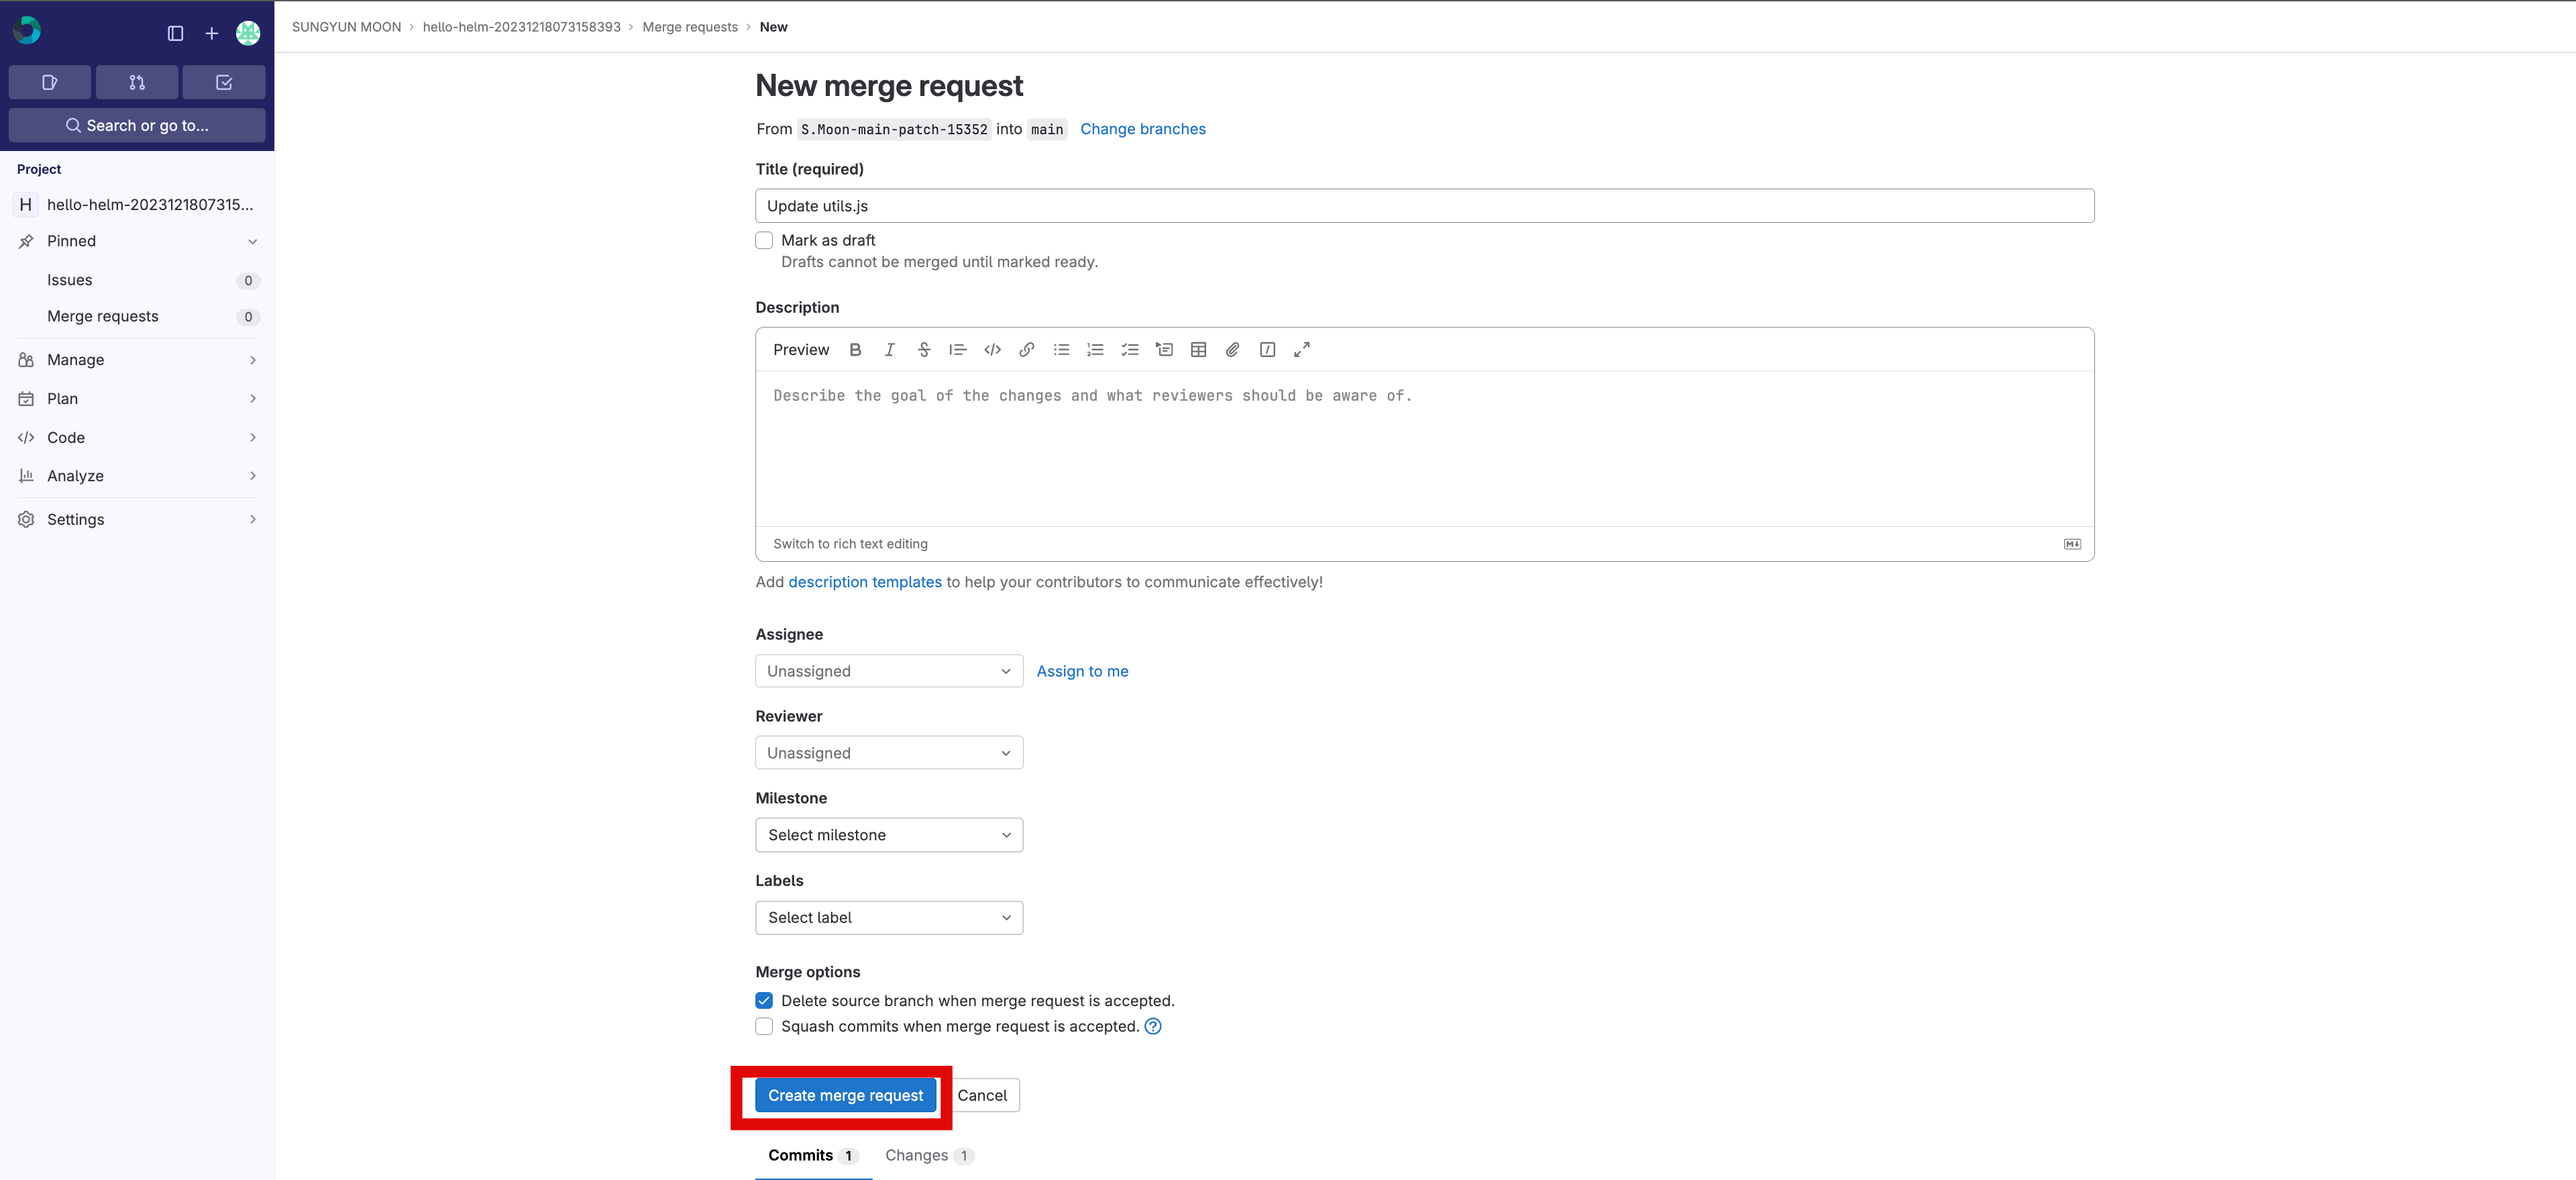Open the Select label dropdown
Image resolution: width=2576 pixels, height=1180 pixels.
pyautogui.click(x=888, y=917)
